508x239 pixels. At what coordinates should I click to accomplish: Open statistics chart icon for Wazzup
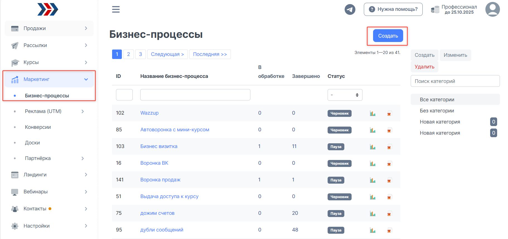372,113
